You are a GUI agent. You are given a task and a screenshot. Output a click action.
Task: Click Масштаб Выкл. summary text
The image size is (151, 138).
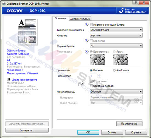[x=15, y=83]
